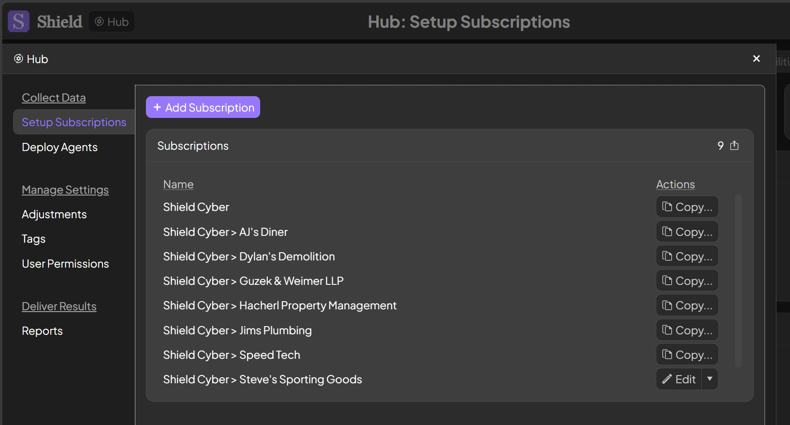Viewport: 790px width, 425px height.
Task: Copy AJ's Diner subscription
Action: coord(687,232)
